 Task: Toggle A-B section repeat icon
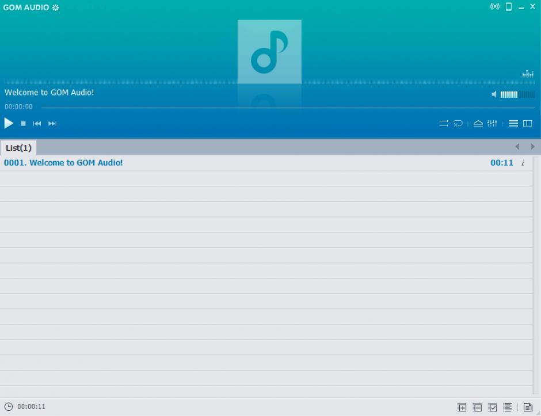click(458, 123)
